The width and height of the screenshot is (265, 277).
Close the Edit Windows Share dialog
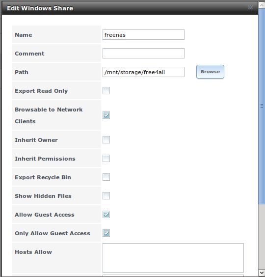coord(250,7)
